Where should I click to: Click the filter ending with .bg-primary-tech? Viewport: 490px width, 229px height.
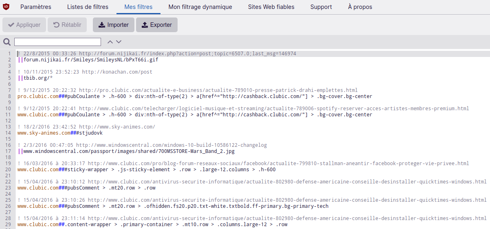173,206
